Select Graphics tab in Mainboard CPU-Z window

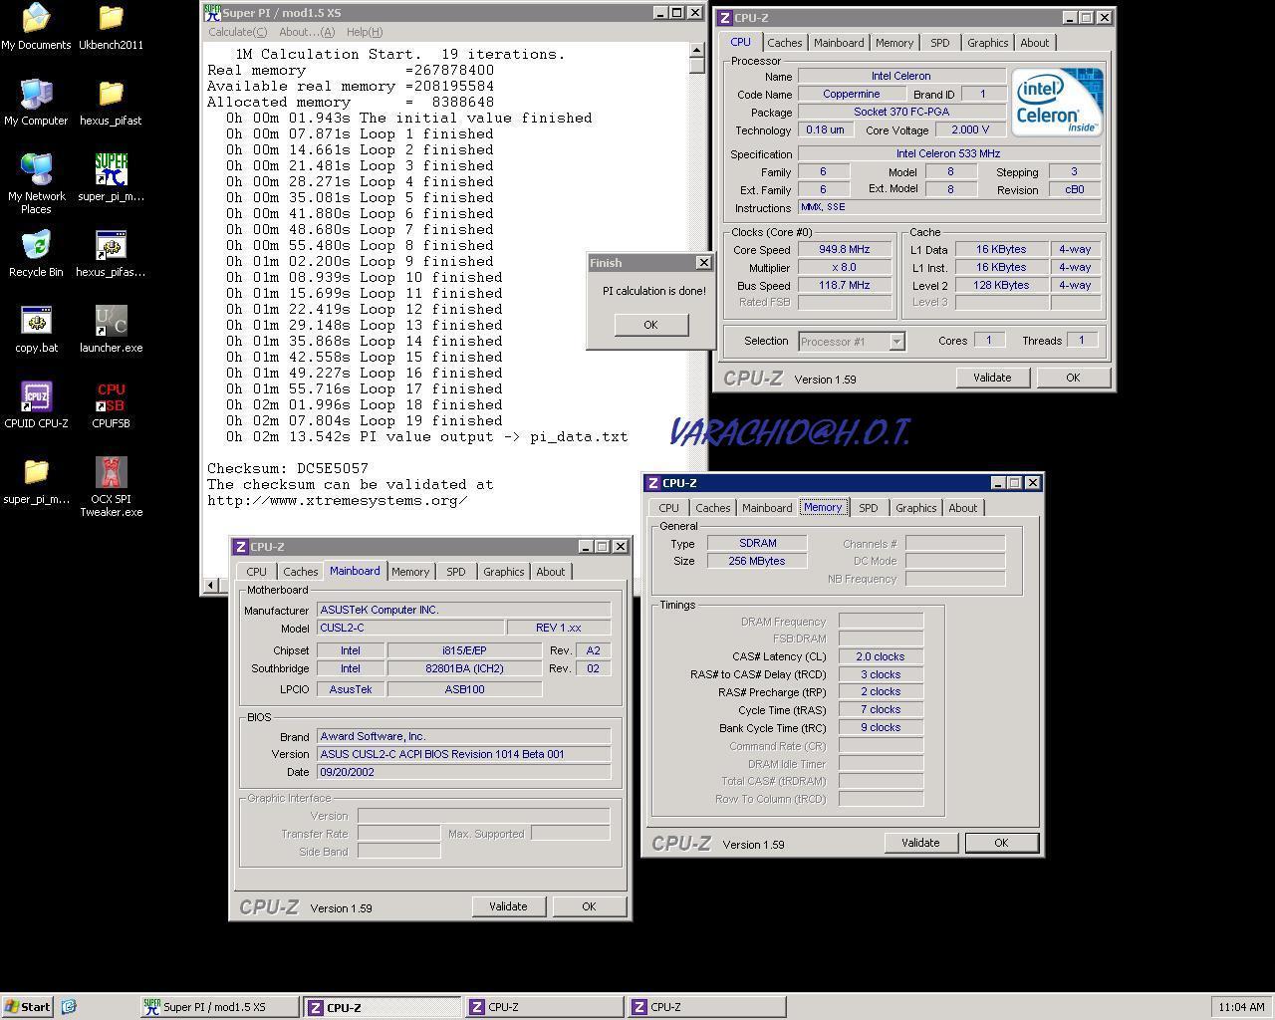point(503,572)
